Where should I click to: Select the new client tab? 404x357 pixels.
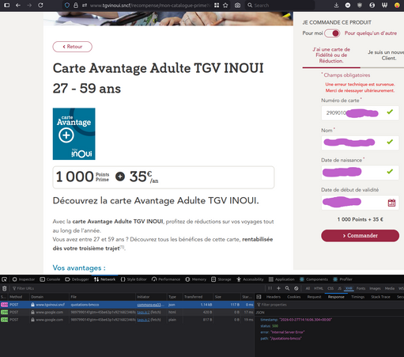coord(386,55)
